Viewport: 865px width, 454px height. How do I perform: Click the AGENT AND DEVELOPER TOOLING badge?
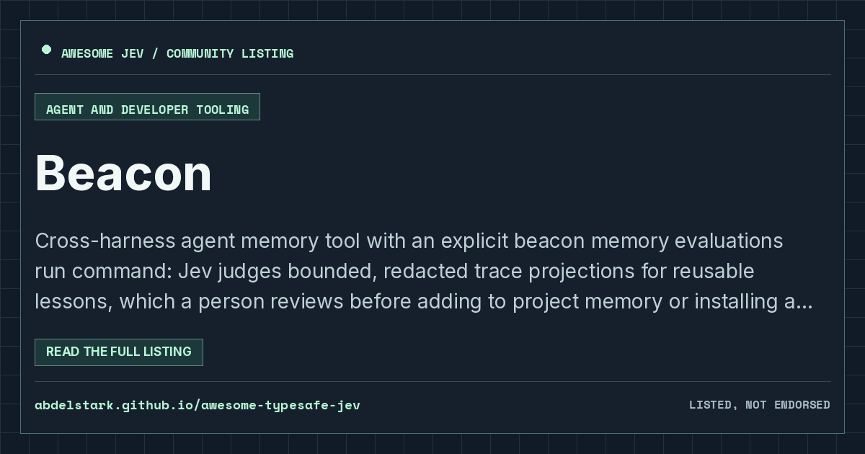(x=147, y=107)
